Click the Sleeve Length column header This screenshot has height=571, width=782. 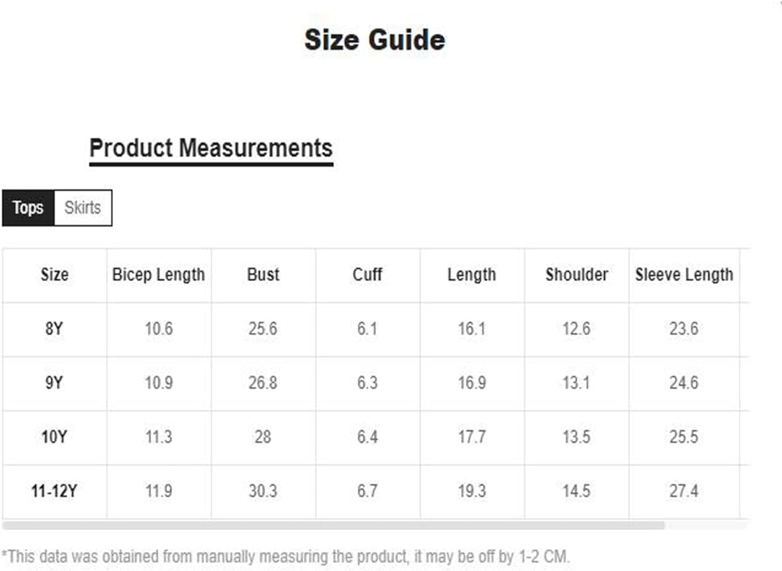(x=684, y=274)
